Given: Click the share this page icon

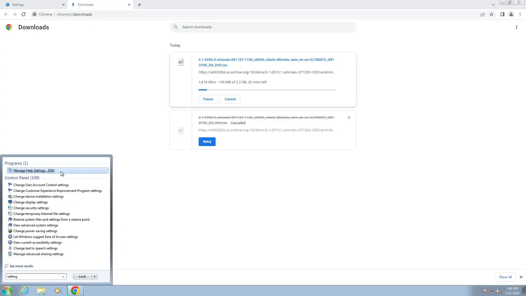Looking at the screenshot, I should 483,14.
